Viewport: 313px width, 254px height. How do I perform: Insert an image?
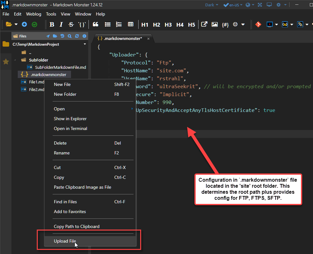pos(215,24)
